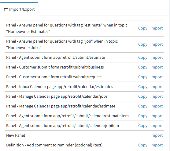Viewport: 170px width, 151px height.
Task: Click the Import/Export arrows icon
Action: 6,9
